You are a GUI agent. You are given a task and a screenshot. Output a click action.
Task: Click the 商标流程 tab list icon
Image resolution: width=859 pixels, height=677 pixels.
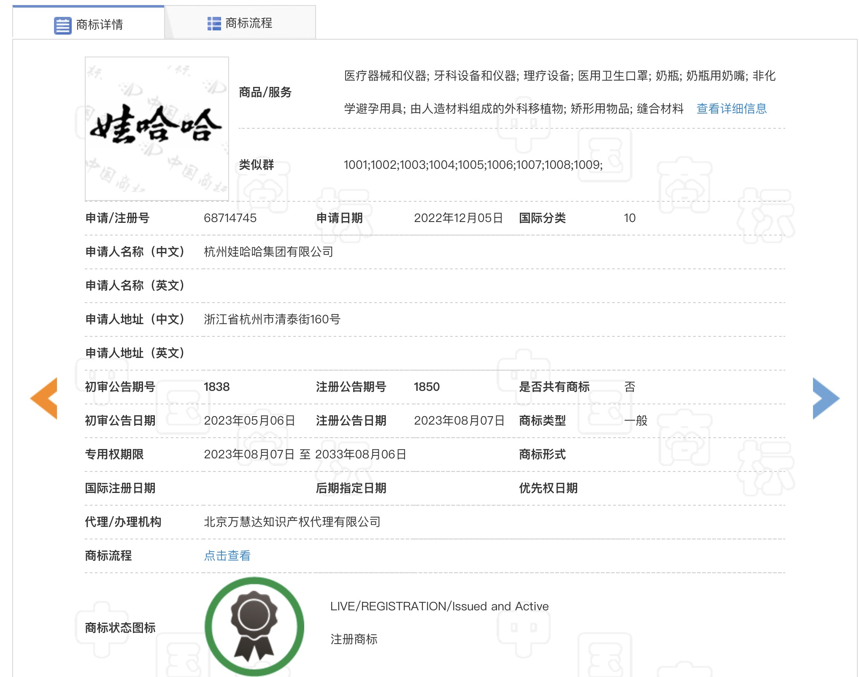pyautogui.click(x=214, y=24)
